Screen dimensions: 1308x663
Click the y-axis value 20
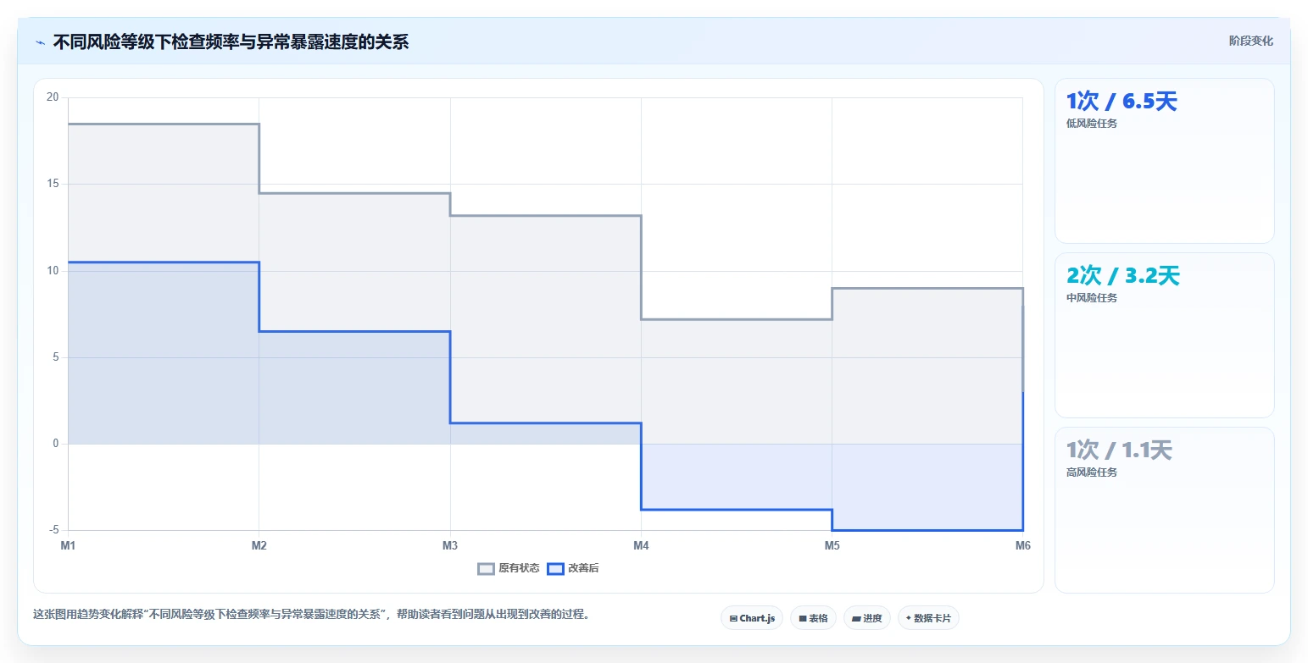pos(53,97)
